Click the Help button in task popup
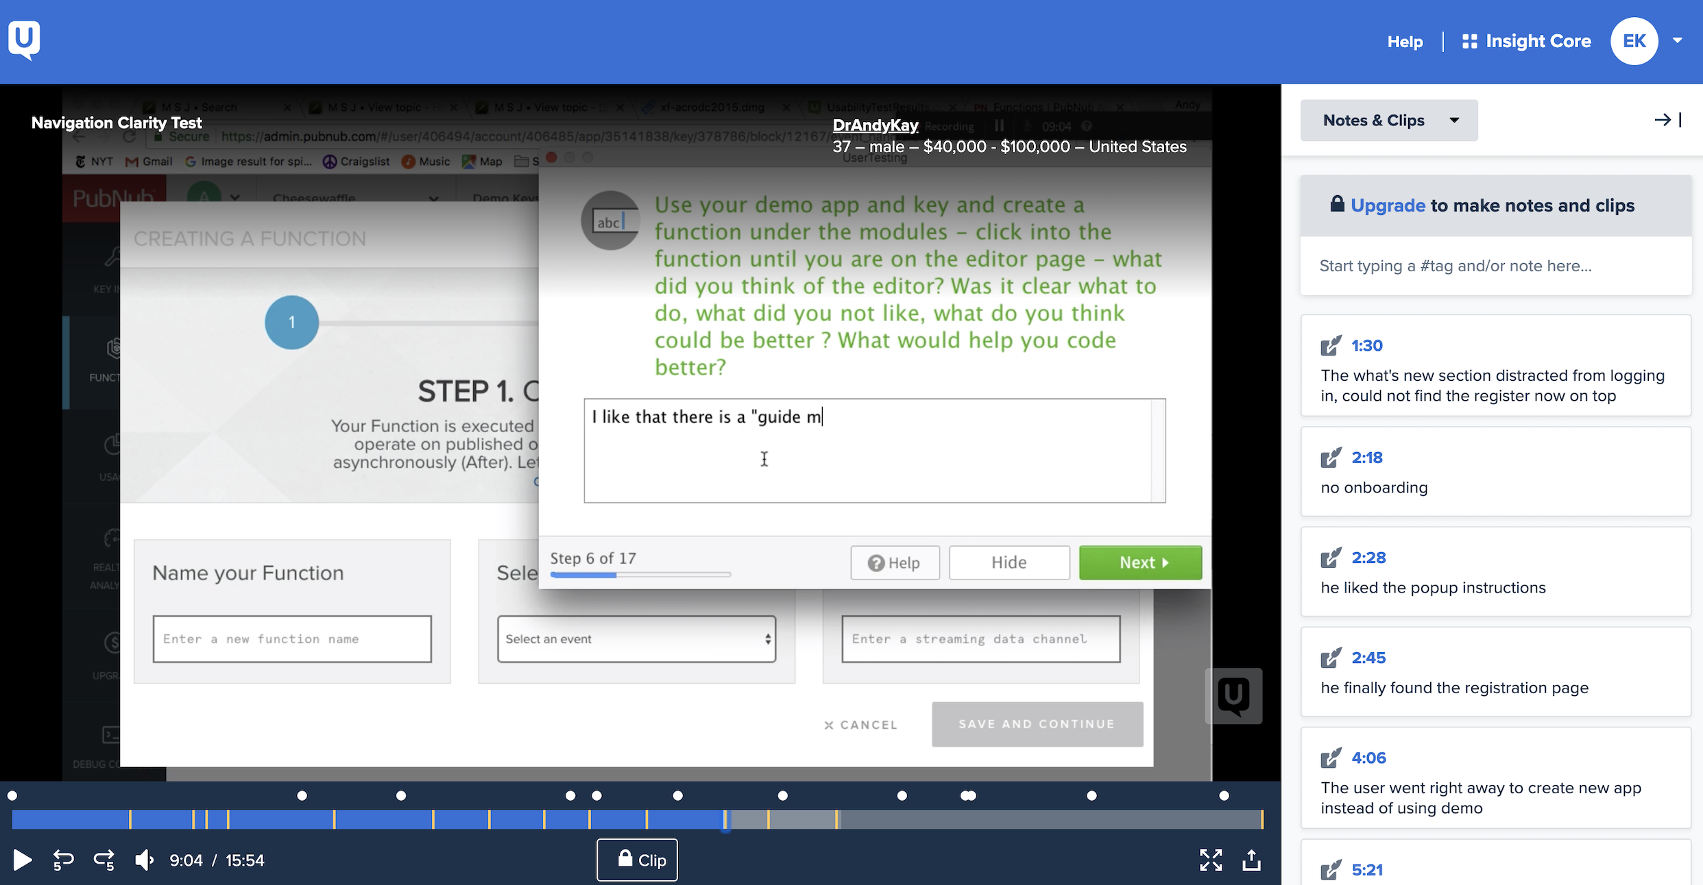 coord(895,562)
